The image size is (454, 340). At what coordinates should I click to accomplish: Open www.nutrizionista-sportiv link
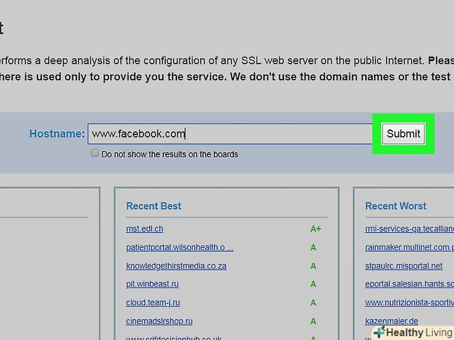409,303
